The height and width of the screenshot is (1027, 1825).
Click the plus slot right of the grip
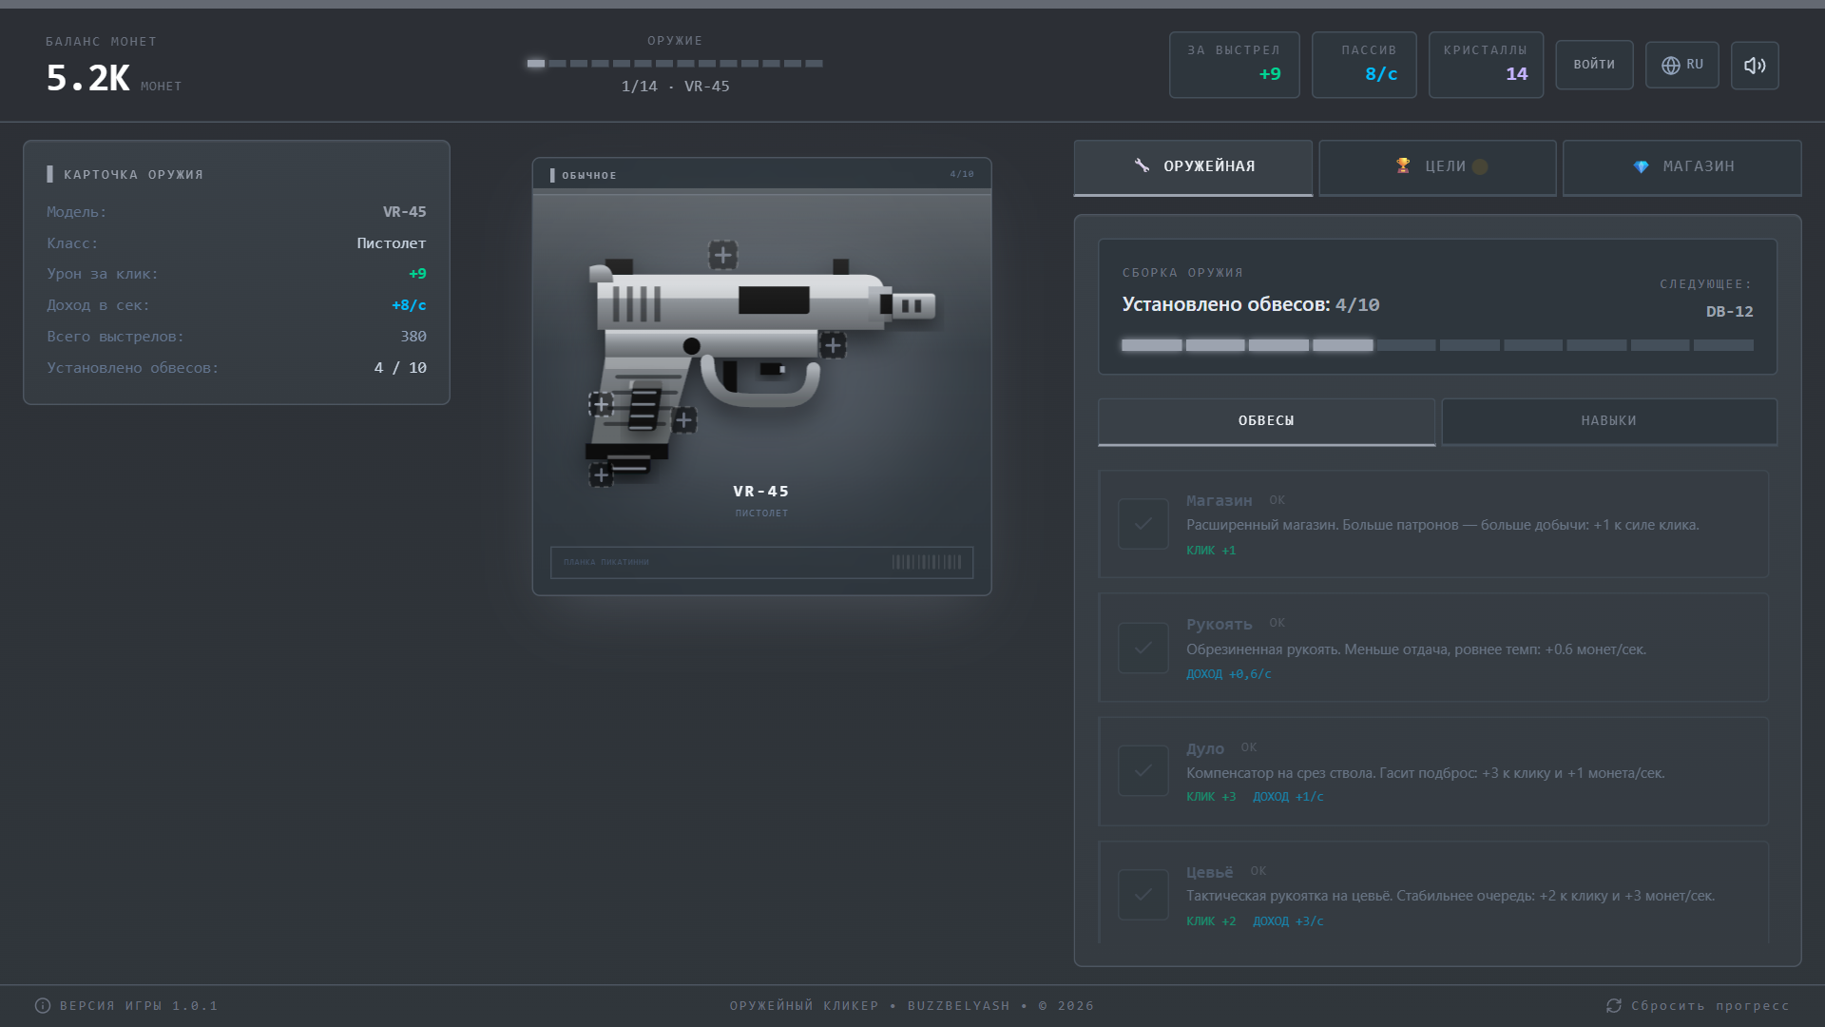[x=683, y=419]
